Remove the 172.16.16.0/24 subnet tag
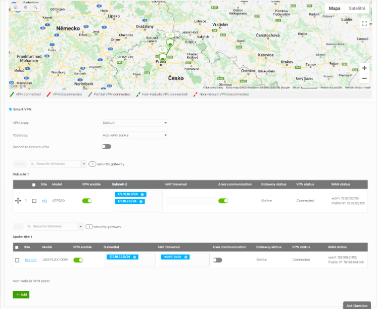 (x=142, y=194)
